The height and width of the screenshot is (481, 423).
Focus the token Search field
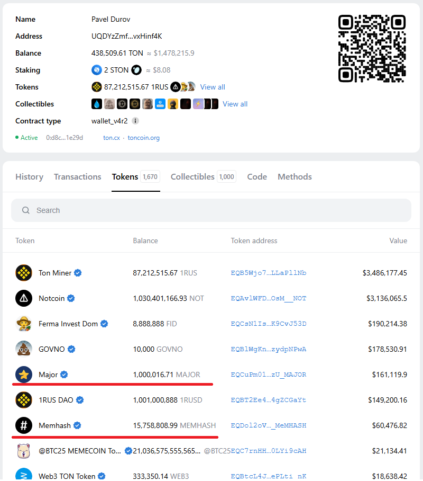click(x=212, y=210)
